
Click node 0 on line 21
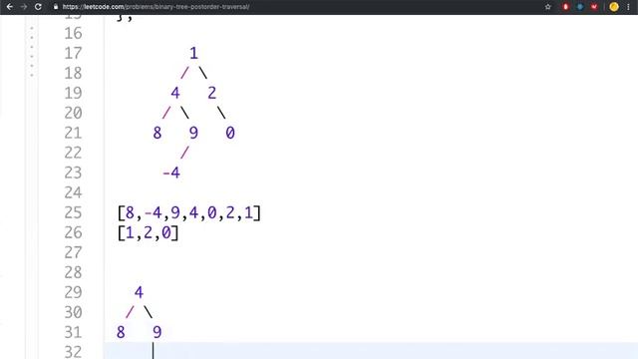pyautogui.click(x=230, y=133)
